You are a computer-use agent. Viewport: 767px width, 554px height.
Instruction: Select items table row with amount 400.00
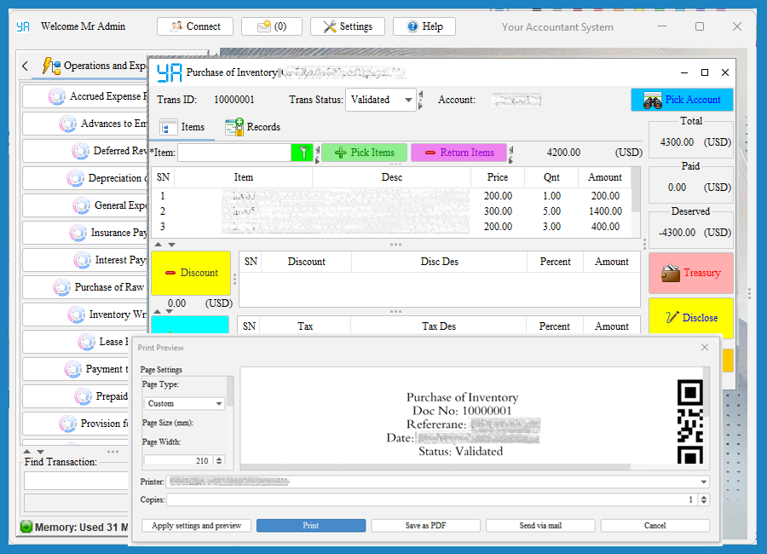(x=391, y=227)
